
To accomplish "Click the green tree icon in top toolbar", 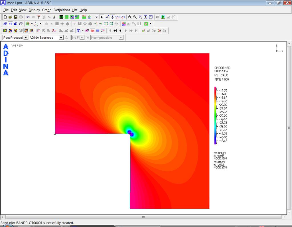I will [163, 17].
